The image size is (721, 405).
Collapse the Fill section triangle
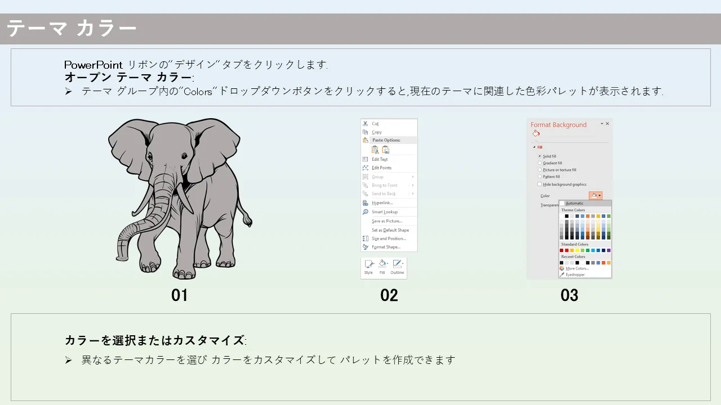click(x=533, y=147)
